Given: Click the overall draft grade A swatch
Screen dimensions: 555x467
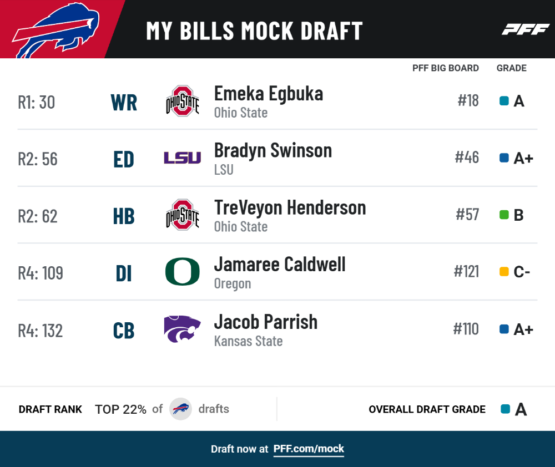Looking at the screenshot, I should 506,409.
